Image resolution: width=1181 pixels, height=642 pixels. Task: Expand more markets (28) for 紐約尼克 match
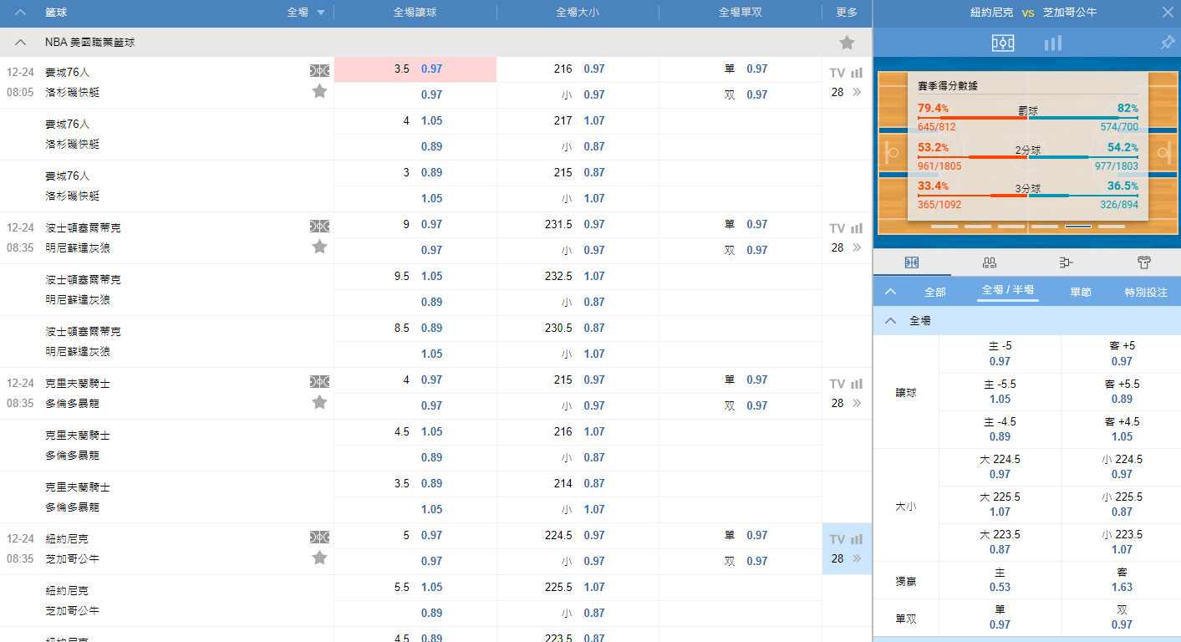click(846, 558)
